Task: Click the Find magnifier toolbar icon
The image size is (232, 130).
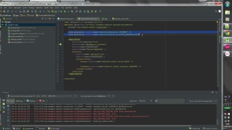Action: click(32, 11)
